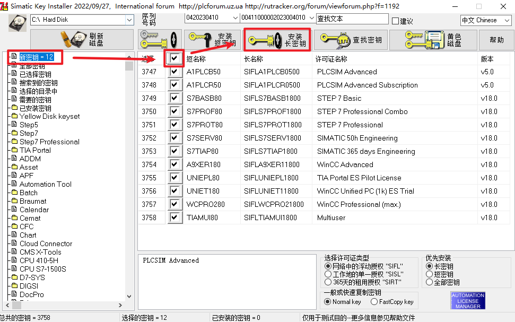Select TIA Portal in the tree

pos(35,150)
